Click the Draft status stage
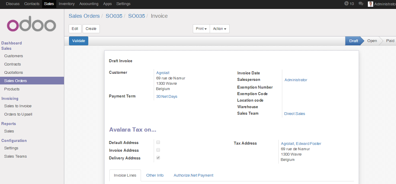The height and width of the screenshot is (184, 396). [x=354, y=41]
